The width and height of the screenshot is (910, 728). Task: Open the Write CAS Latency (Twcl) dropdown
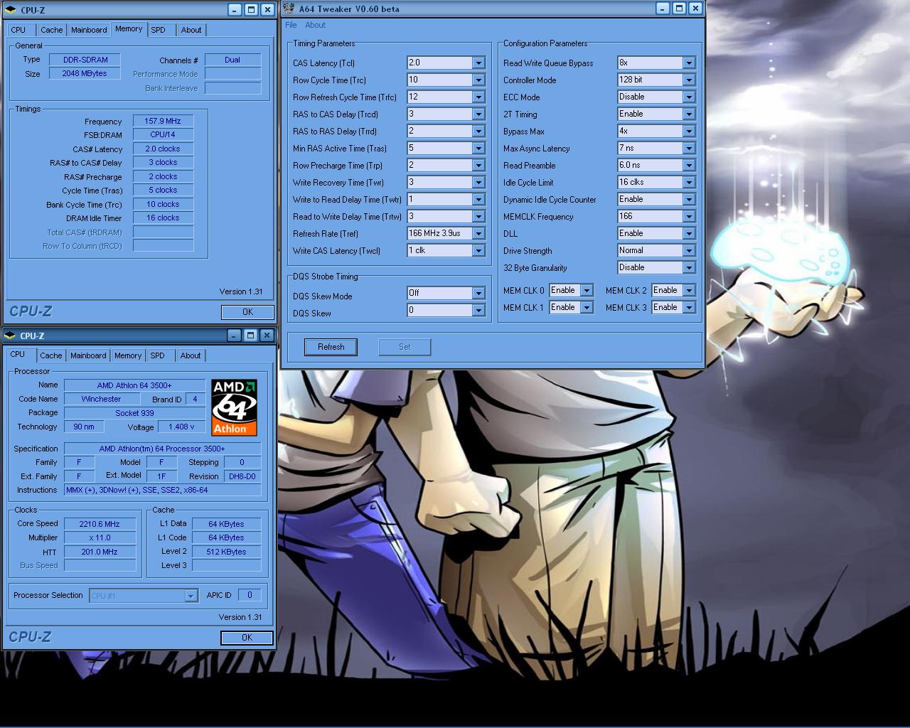[478, 250]
